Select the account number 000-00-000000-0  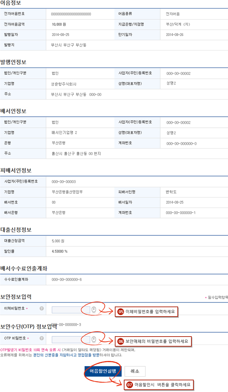pyautogui.click(x=181, y=144)
